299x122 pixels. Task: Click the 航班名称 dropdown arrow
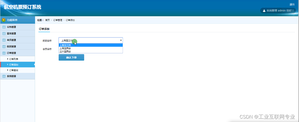(x=121, y=40)
